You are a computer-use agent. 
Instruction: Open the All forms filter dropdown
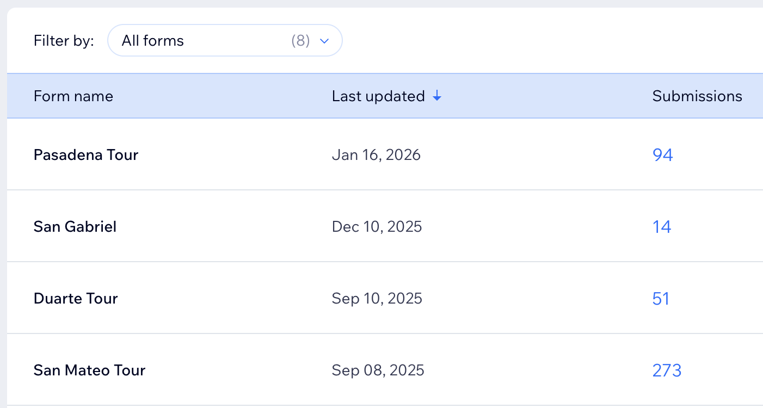click(x=224, y=41)
